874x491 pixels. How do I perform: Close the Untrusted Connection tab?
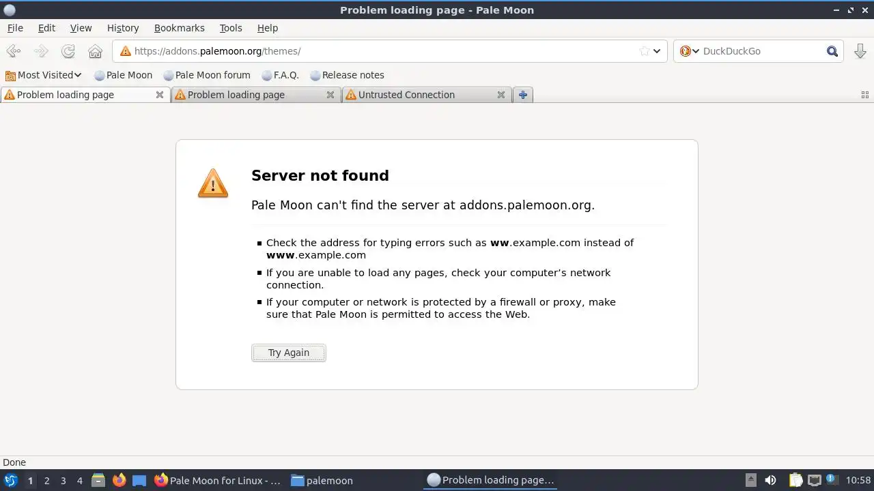[501, 95]
